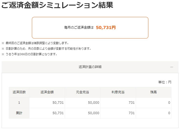The image size is (180, 132).
Task: Click the note about 最終回のご返済金額
Action: [37, 43]
